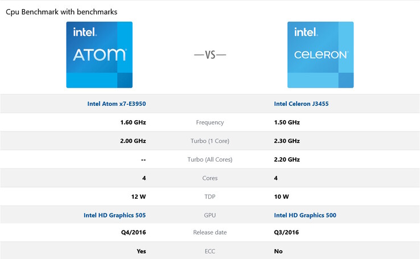Click the Q3/2016 release date value
This screenshot has height=259, width=420.
[286, 232]
